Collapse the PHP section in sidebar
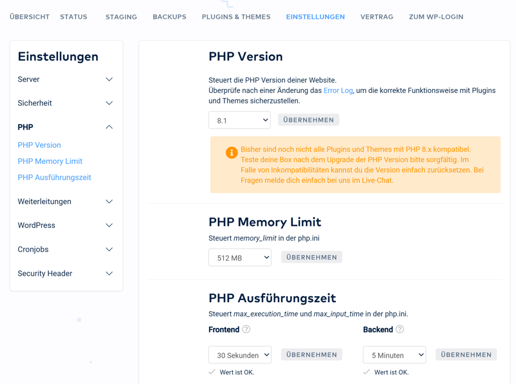This screenshot has height=384, width=516. [109, 127]
